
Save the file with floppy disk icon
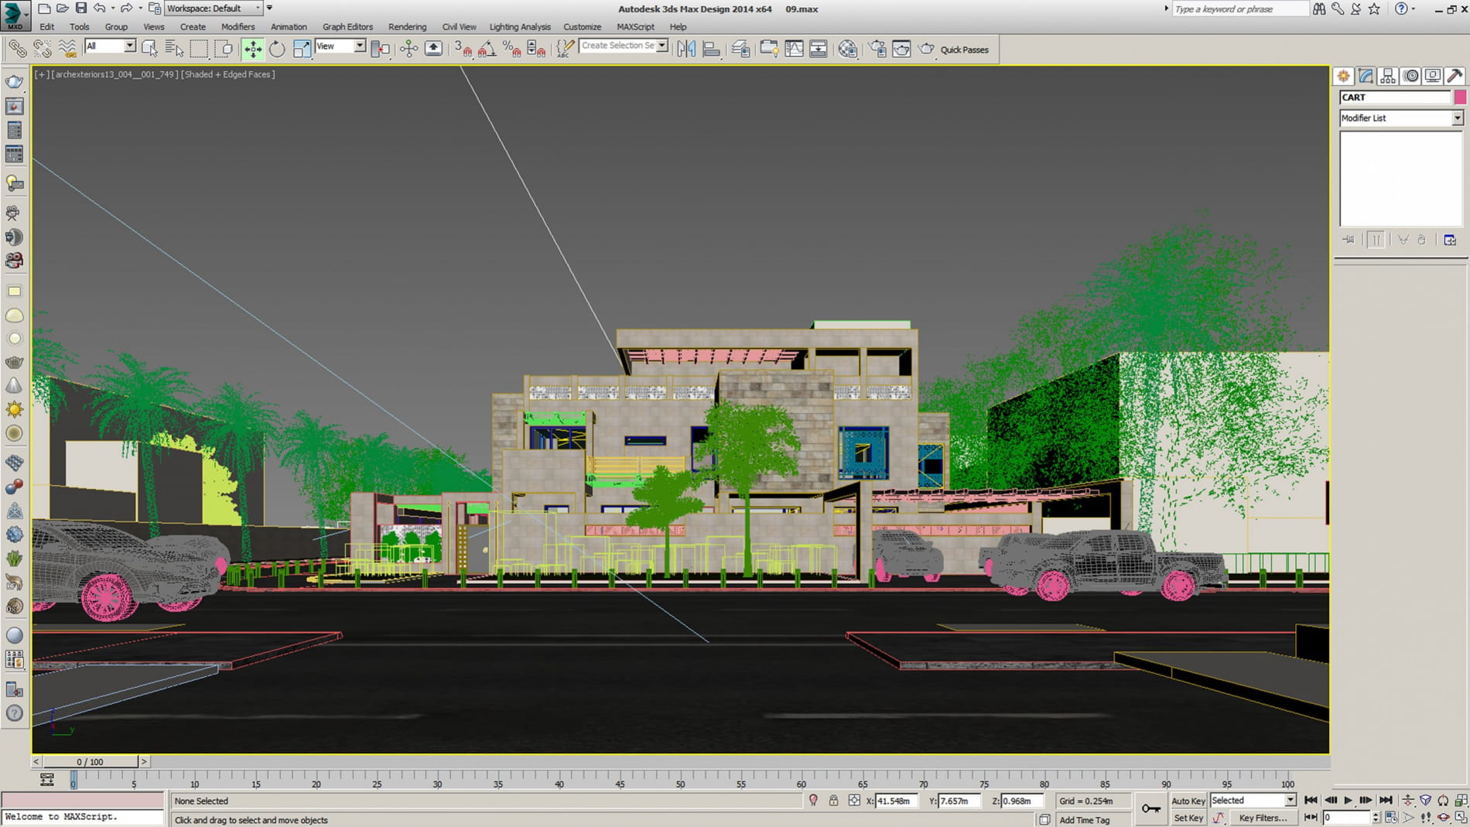80,9
